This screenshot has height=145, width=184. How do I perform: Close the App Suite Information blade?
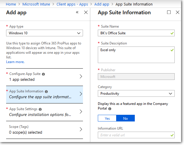pos(178,12)
